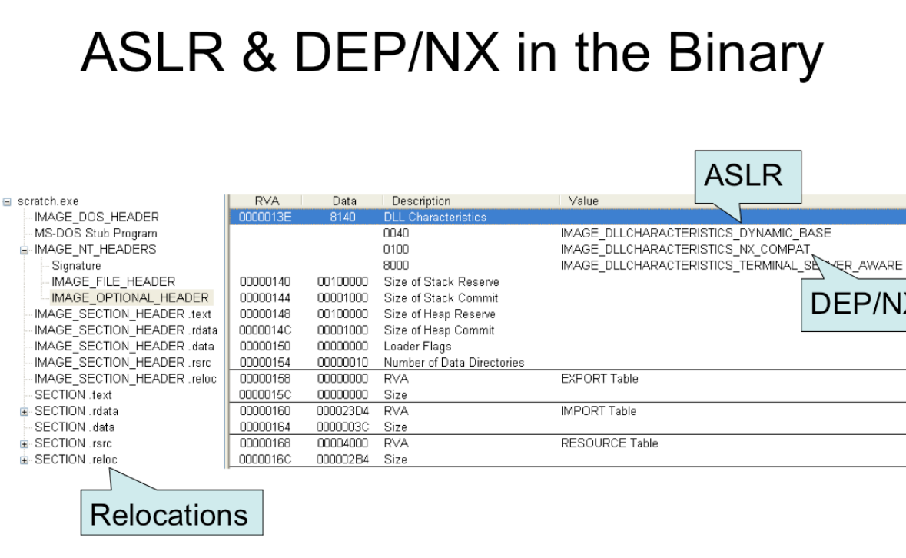
Task: Expand the SECTION .reloc node
Action: pos(24,460)
